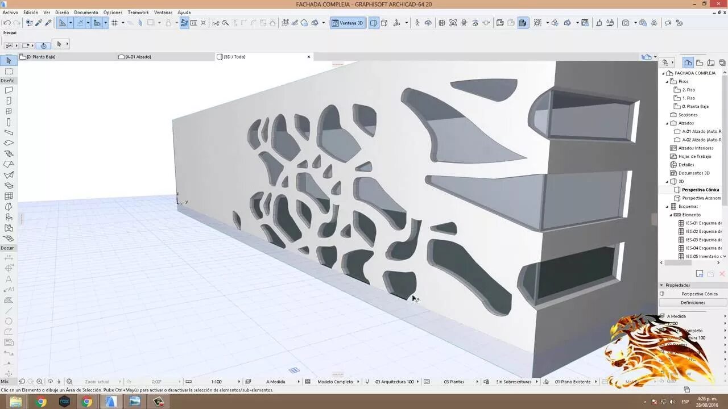
Task: Select the Slab tool in the toolbox
Action: click(x=9, y=143)
